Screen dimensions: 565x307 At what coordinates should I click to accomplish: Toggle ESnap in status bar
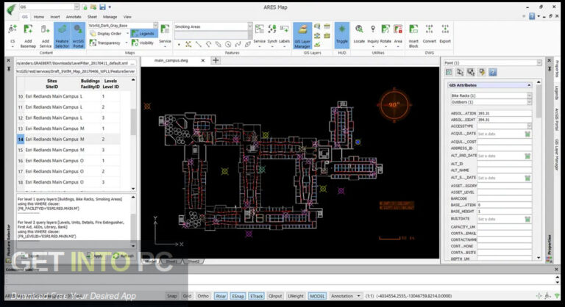click(x=238, y=296)
